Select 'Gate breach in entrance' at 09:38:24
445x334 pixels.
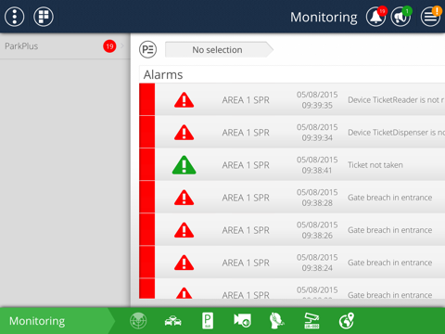389,263
